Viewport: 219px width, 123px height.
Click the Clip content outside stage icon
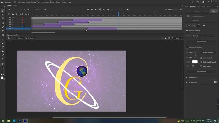point(169,38)
